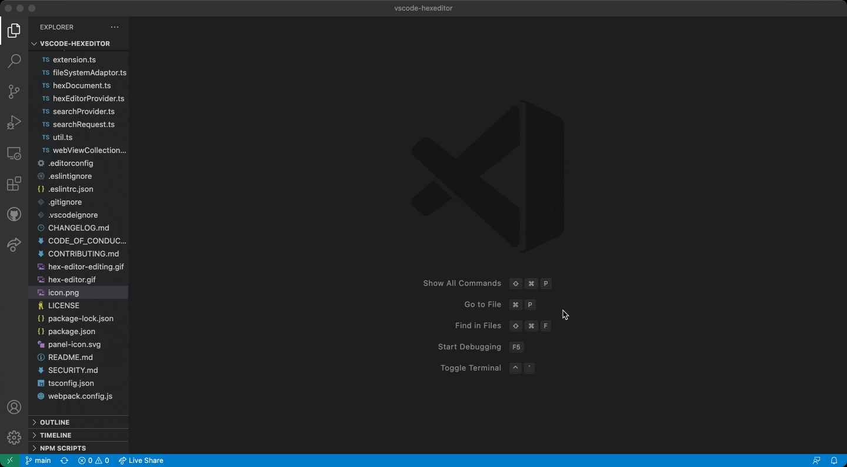Open the Manage settings gear
This screenshot has height=467, width=847.
click(x=14, y=438)
